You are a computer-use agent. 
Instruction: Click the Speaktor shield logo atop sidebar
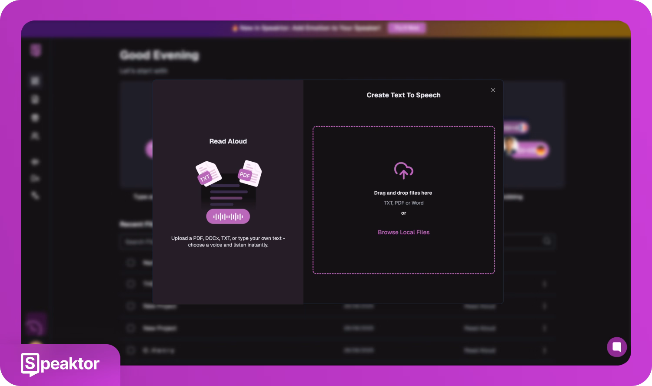coord(36,50)
